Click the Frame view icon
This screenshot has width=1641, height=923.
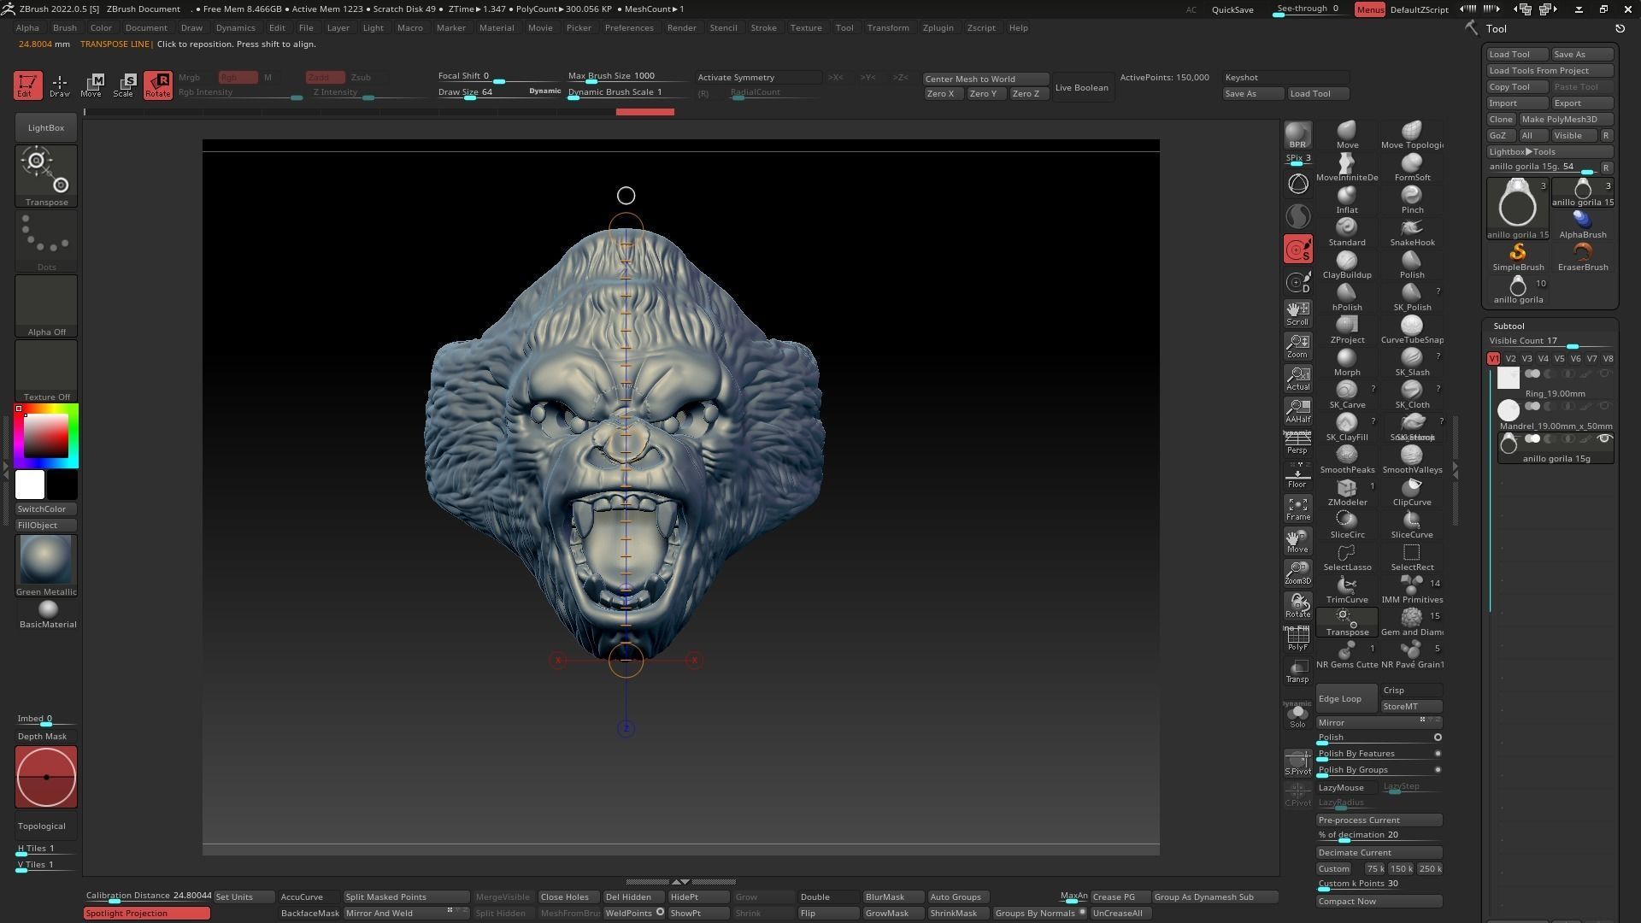click(1297, 509)
